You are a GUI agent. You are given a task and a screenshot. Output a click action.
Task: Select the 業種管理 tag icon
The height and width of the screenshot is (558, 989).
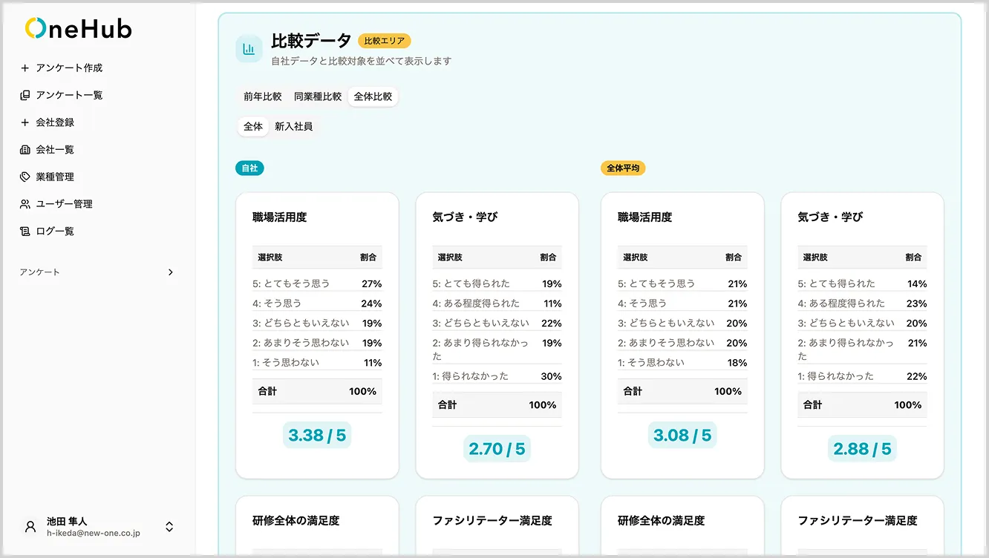point(26,177)
